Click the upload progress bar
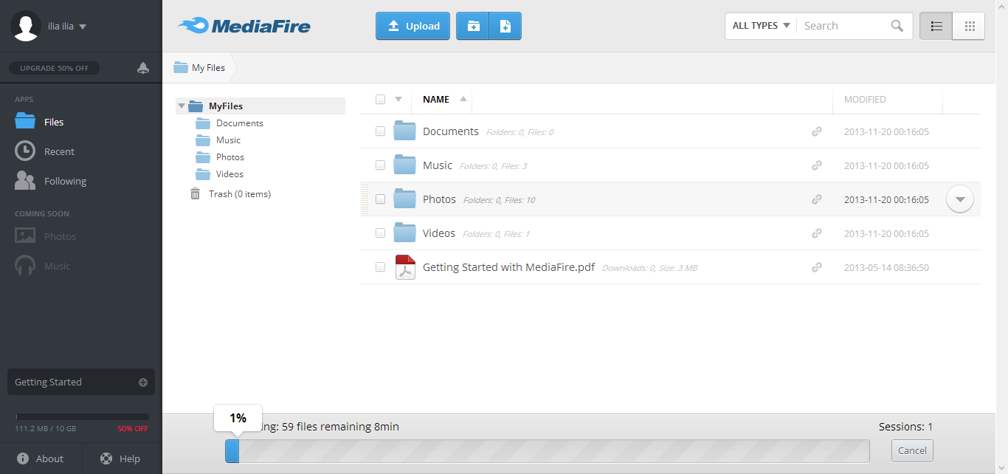The width and height of the screenshot is (1008, 474). click(547, 451)
